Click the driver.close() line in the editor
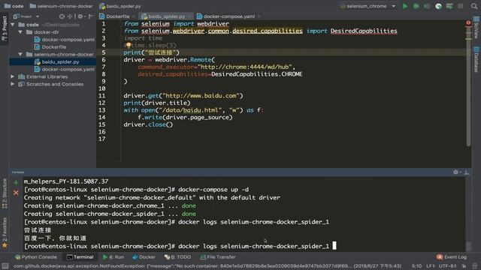Image resolution: width=481 pixels, height=270 pixels. point(148,124)
